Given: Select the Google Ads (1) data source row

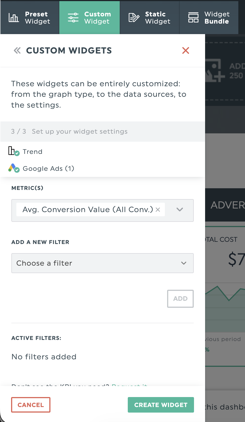Looking at the screenshot, I should coord(49,169).
